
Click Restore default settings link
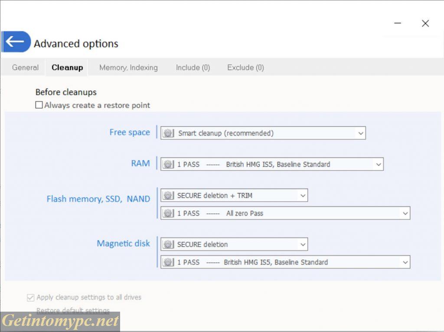(x=73, y=310)
